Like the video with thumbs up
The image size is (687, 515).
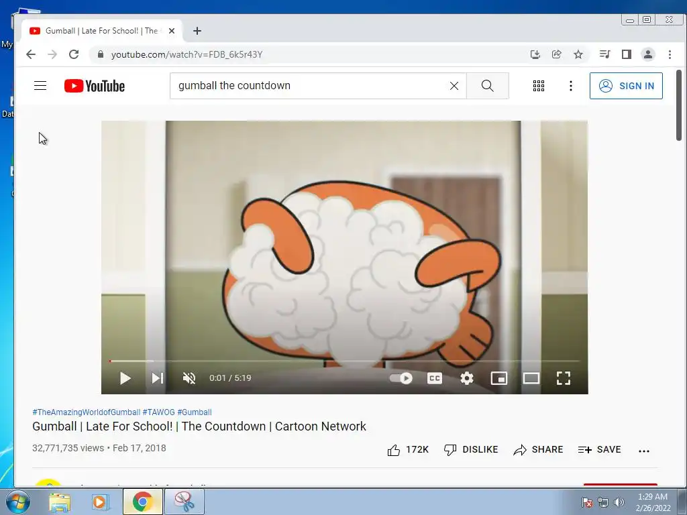(408, 450)
